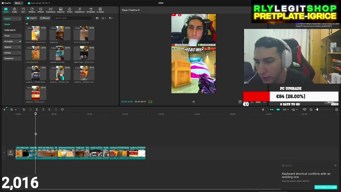Image resolution: width=341 pixels, height=192 pixels.
Task: Delete right of playhead trim tool
Action: (49, 110)
